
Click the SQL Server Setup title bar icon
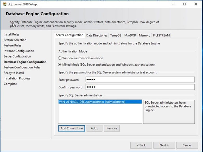(x=4, y=4)
